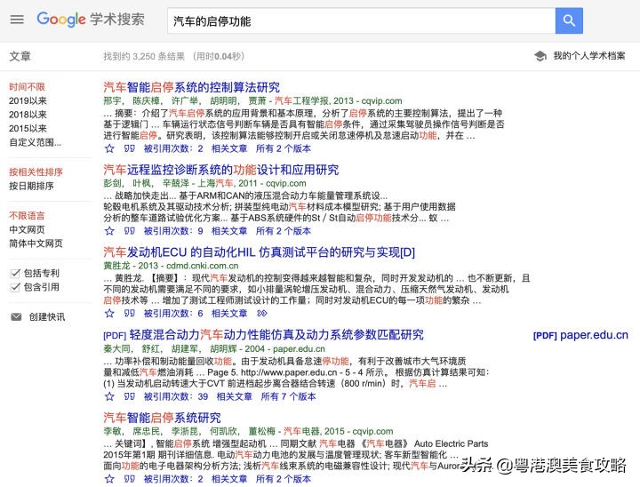This screenshot has height=487, width=640.
Task: Cite 汽车智能启停系统的控制算法研究 using quote icon
Action: 130,148
